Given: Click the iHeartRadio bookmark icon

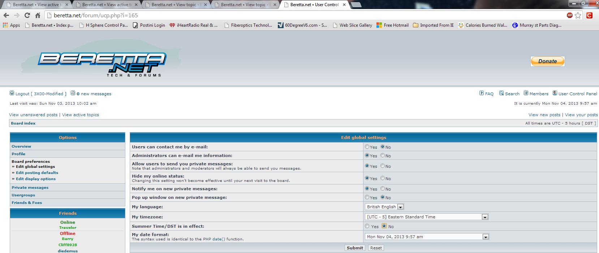Looking at the screenshot, I should pos(173,25).
